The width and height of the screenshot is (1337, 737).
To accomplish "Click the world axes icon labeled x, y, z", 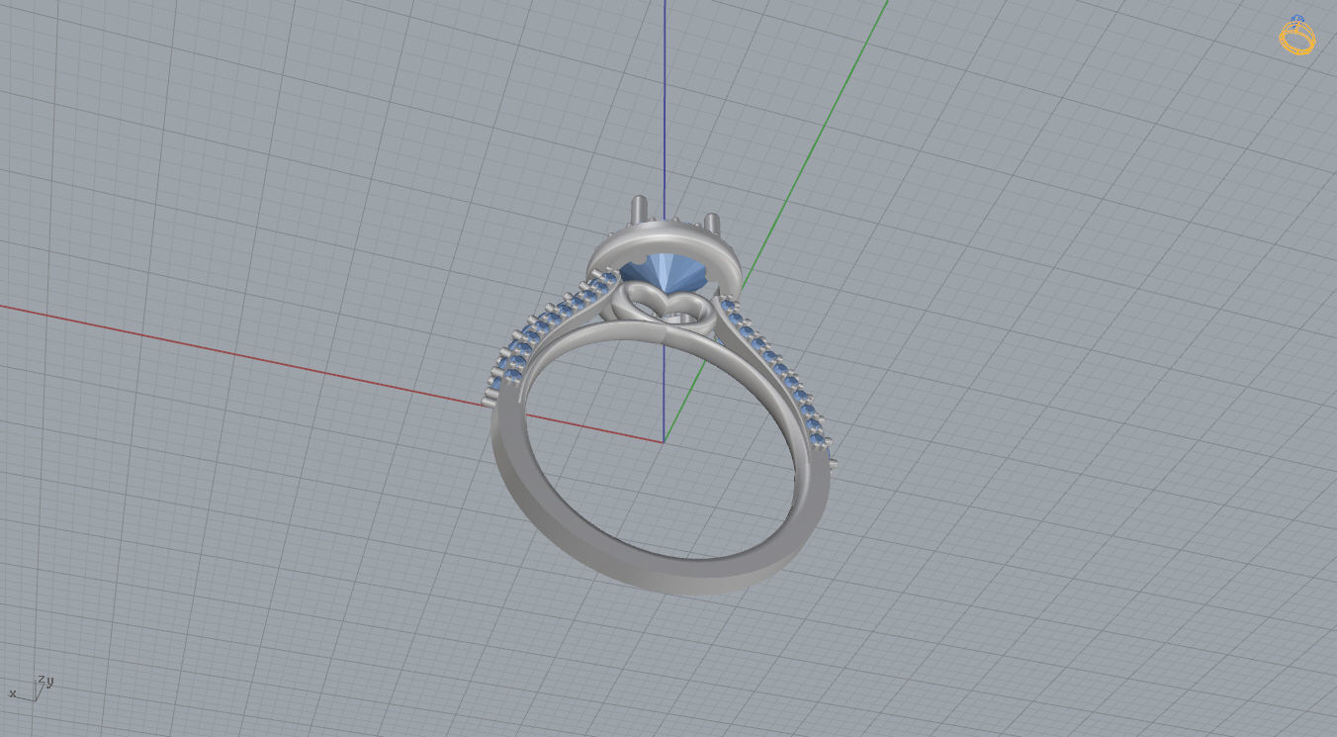I will coord(31,689).
